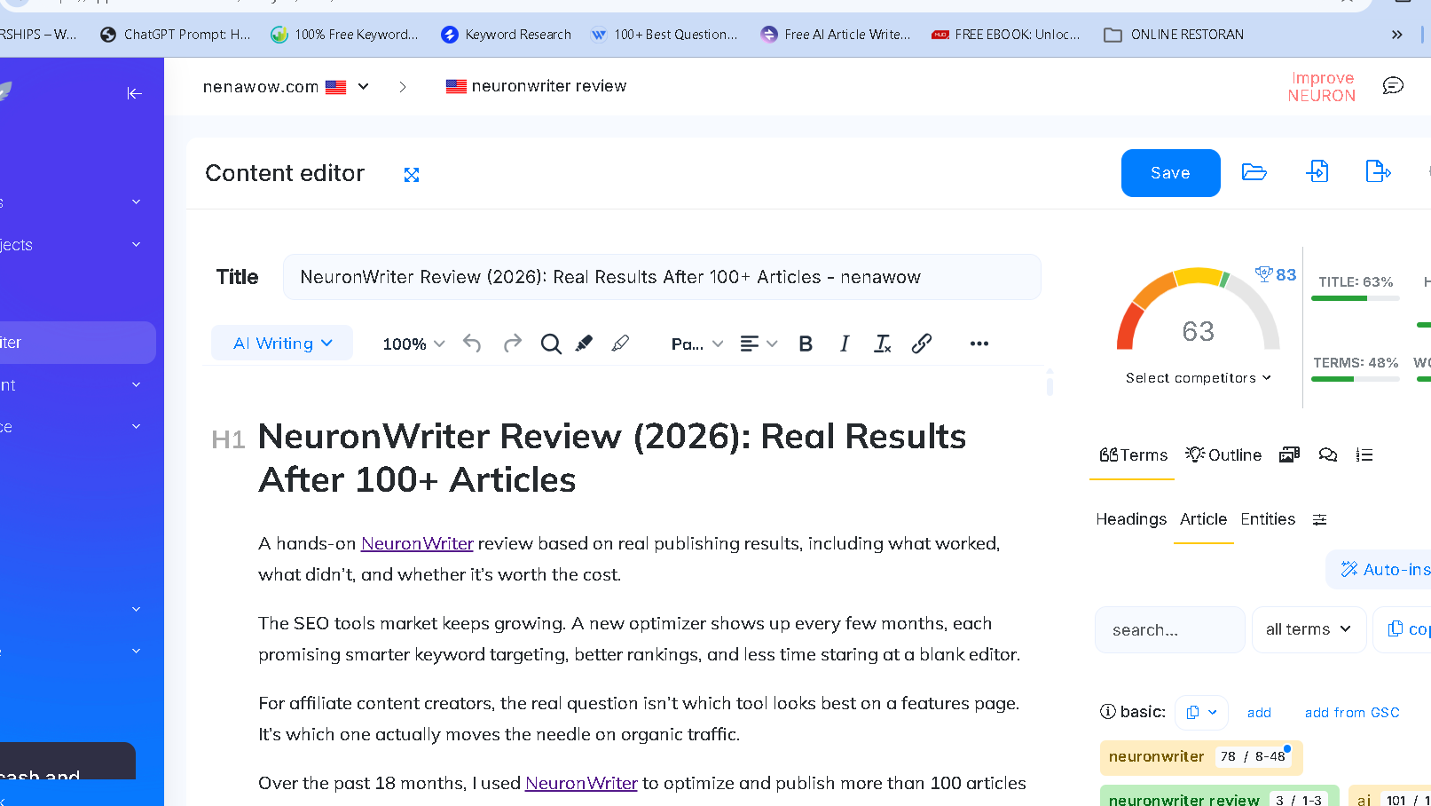Open the ONLINE RESTORAN bookmarks folder
This screenshot has height=806, width=1431.
[1174, 35]
